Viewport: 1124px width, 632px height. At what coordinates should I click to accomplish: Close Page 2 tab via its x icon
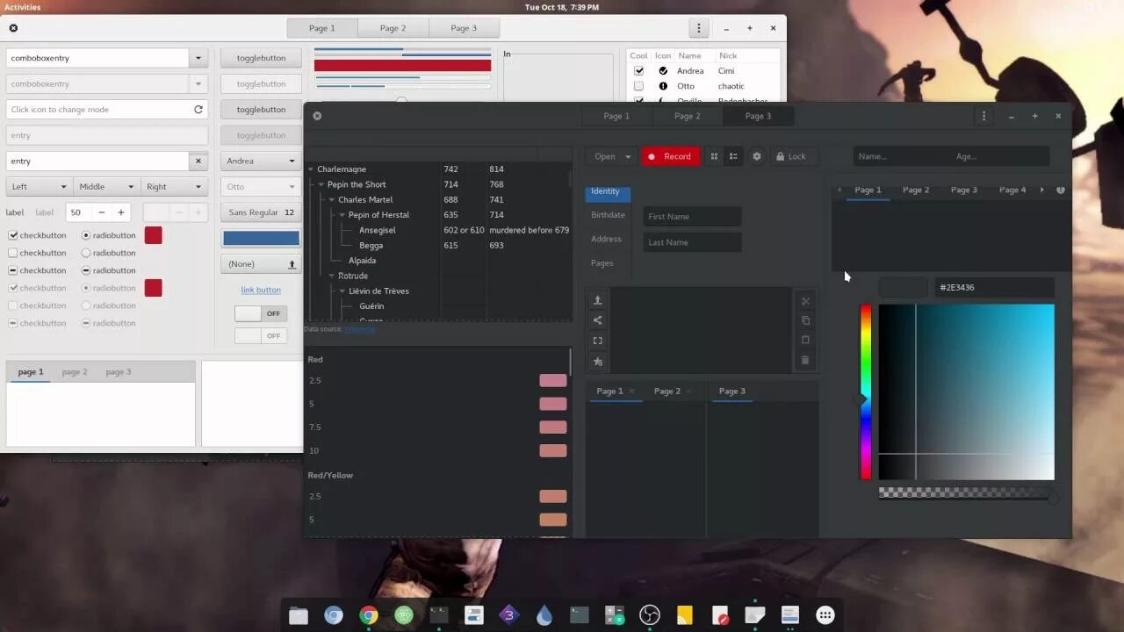point(688,391)
